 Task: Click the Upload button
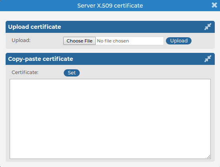179,41
